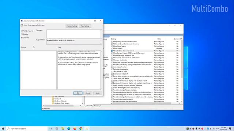The width and height of the screenshot is (234, 131).
Task: Click the Previous Setting button
Action: click(x=72, y=26)
